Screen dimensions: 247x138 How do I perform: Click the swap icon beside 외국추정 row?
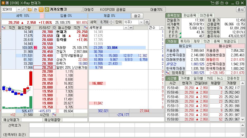(x=167, y=73)
